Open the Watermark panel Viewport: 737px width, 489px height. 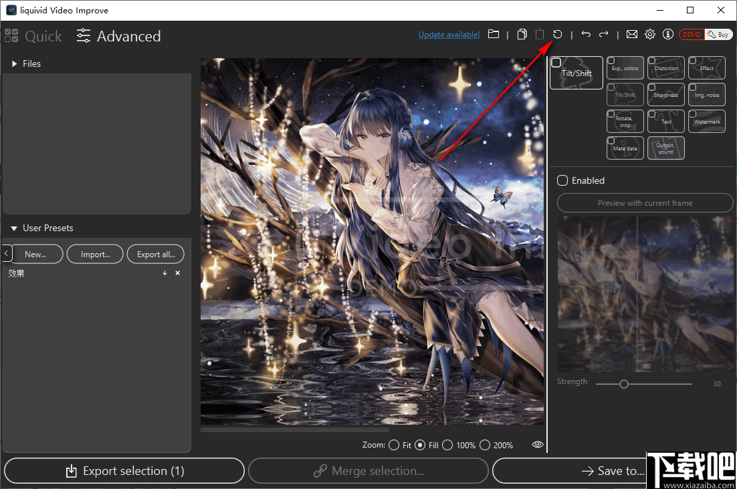(706, 121)
